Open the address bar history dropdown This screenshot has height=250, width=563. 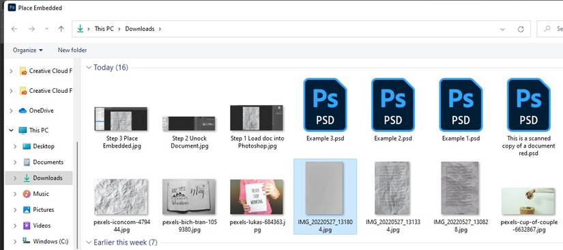pos(502,29)
